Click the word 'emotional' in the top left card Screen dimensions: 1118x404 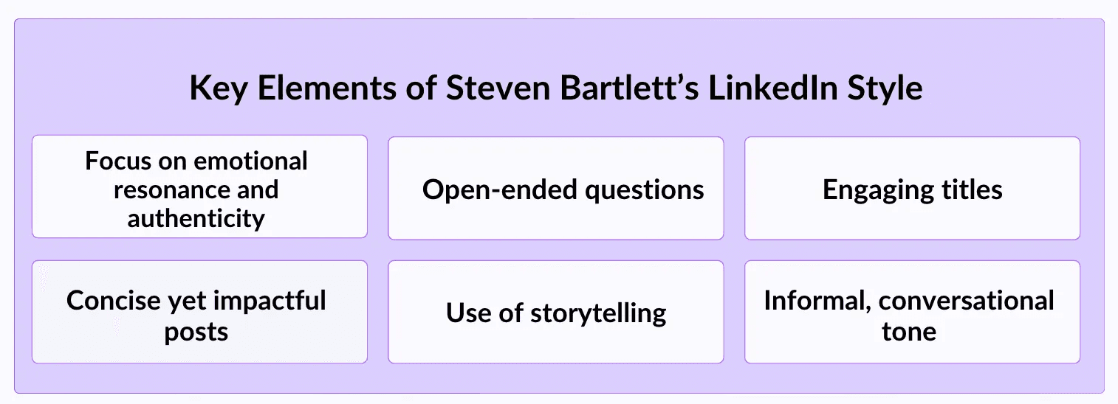(x=252, y=161)
